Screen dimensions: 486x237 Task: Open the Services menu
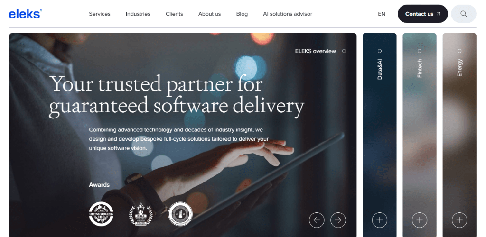(x=100, y=14)
